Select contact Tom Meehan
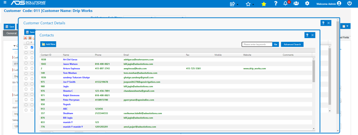The height and width of the screenshot is (135, 358). (70, 73)
